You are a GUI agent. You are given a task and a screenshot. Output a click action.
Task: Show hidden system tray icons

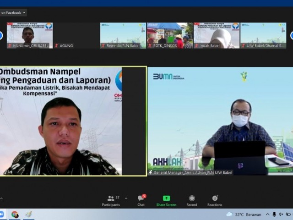268,214
